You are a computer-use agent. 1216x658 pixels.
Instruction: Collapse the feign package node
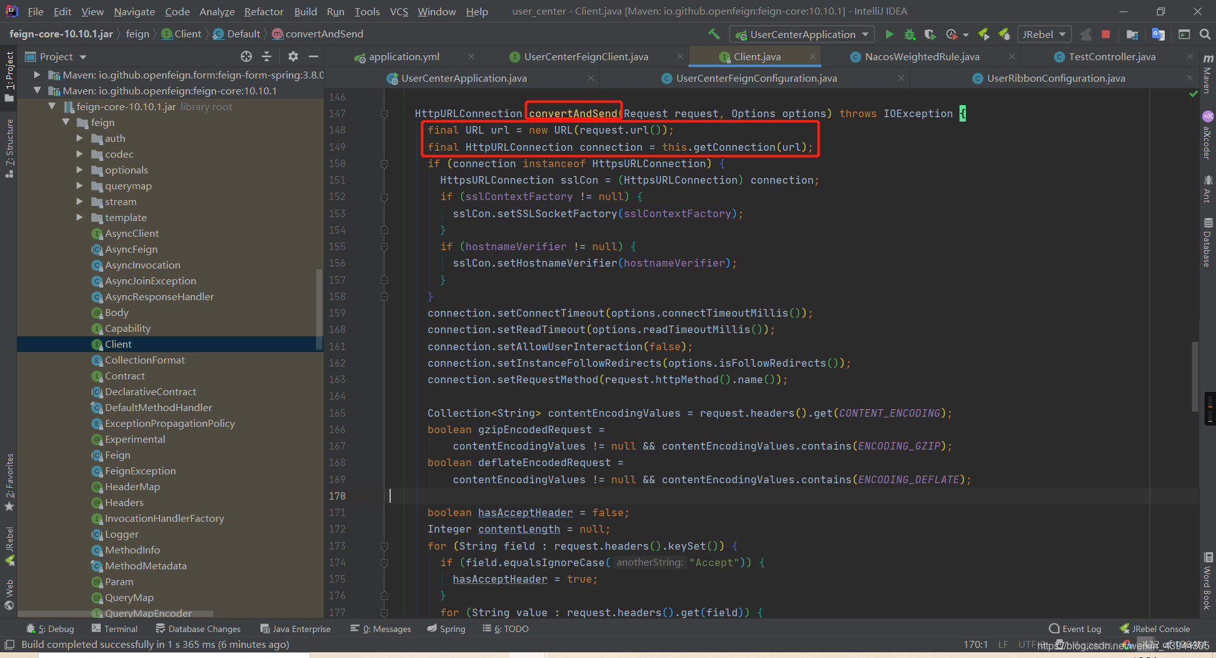point(65,122)
